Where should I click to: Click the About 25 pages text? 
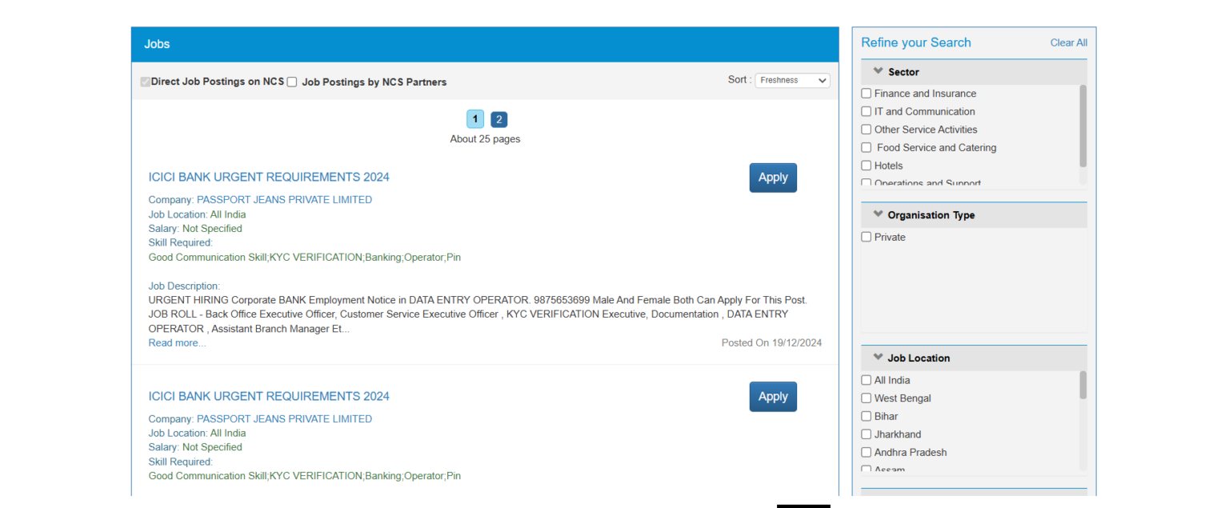pos(485,139)
